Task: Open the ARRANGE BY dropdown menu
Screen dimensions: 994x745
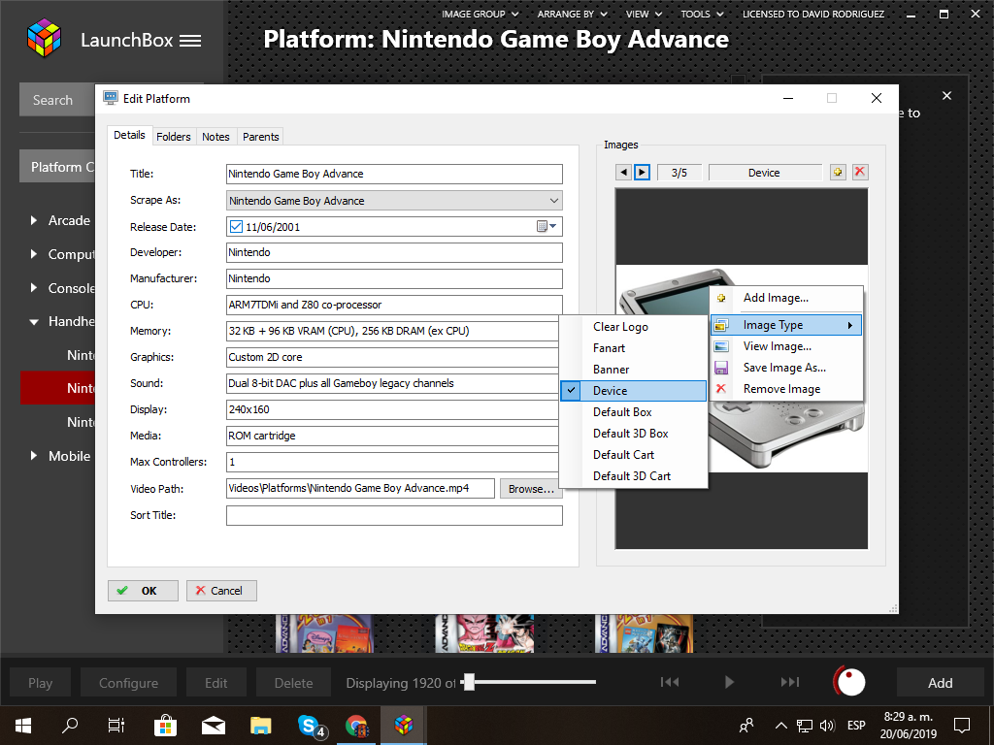Action: coord(572,14)
